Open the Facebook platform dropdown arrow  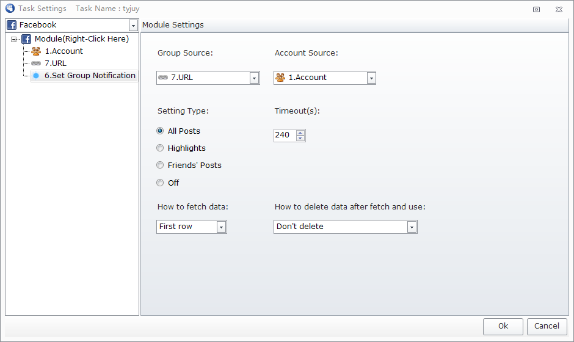(133, 25)
